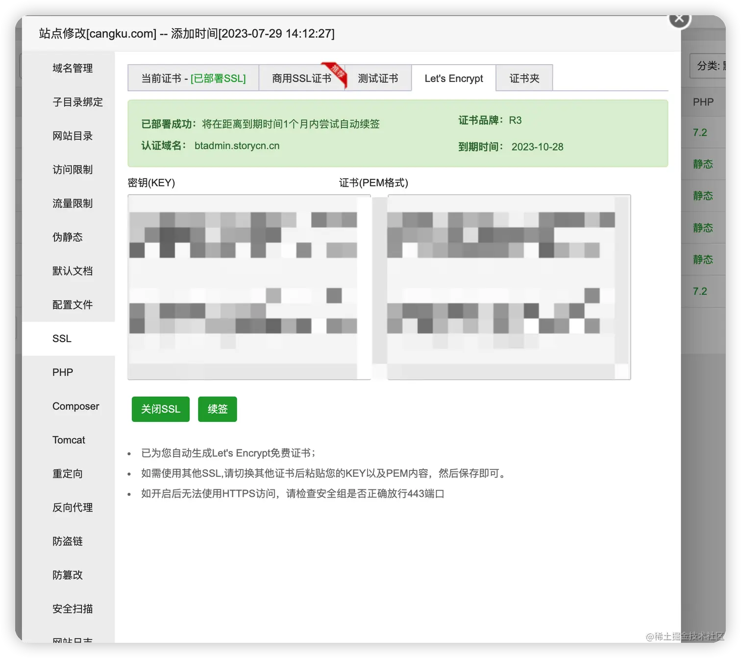
Task: Open 配置文件 sidebar item
Action: tap(69, 305)
